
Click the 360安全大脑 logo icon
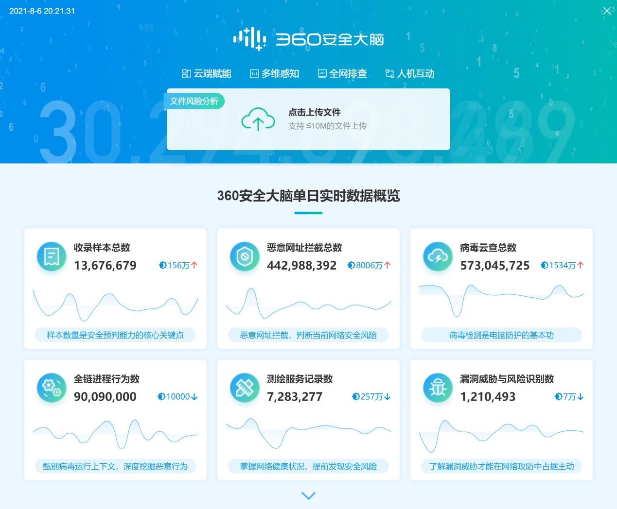pyautogui.click(x=250, y=38)
